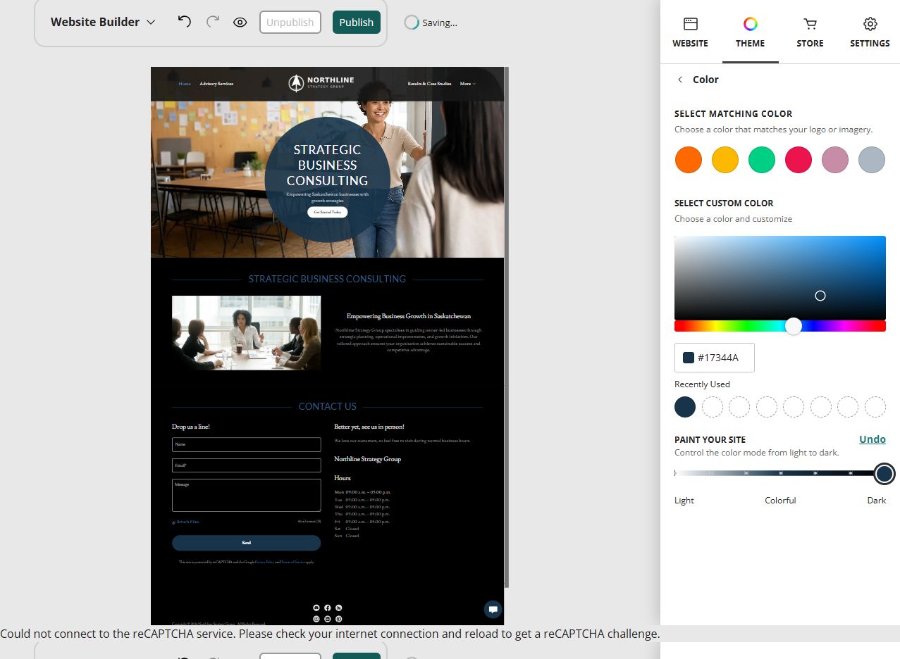Image resolution: width=900 pixels, height=659 pixels.
Task: Click the Dark end handle of paint slider
Action: pos(884,474)
